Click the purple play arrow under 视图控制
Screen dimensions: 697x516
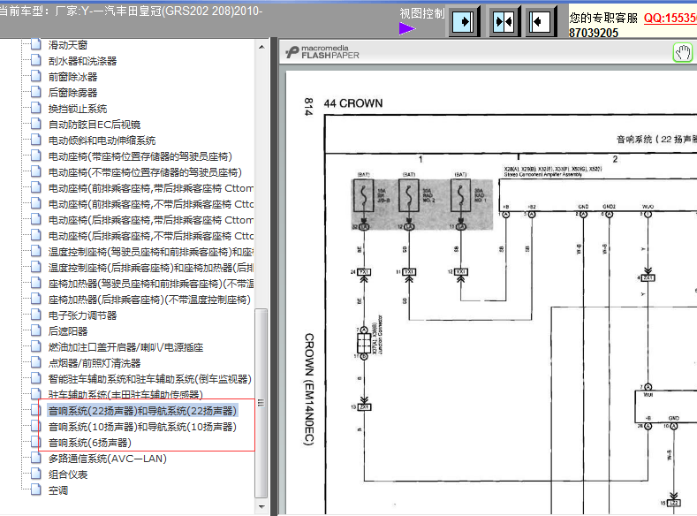click(x=406, y=29)
